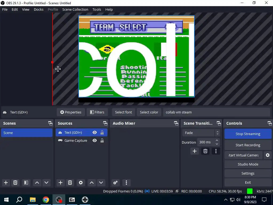The image size is (273, 205).
Task: Remove selected scene with trash icon
Action: click(x=15, y=183)
